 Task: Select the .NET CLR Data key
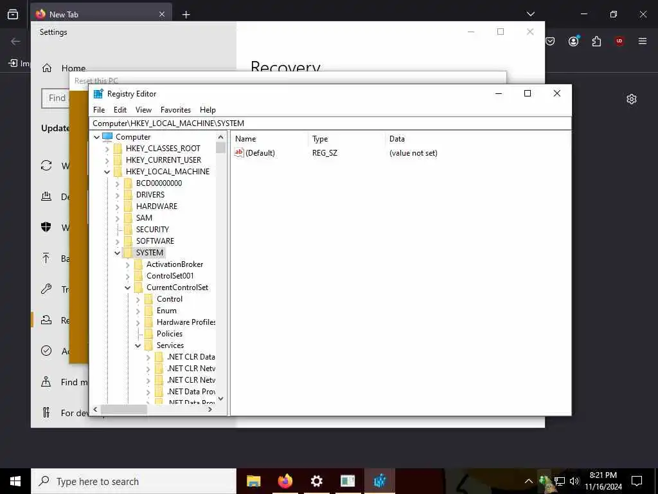tap(191, 356)
